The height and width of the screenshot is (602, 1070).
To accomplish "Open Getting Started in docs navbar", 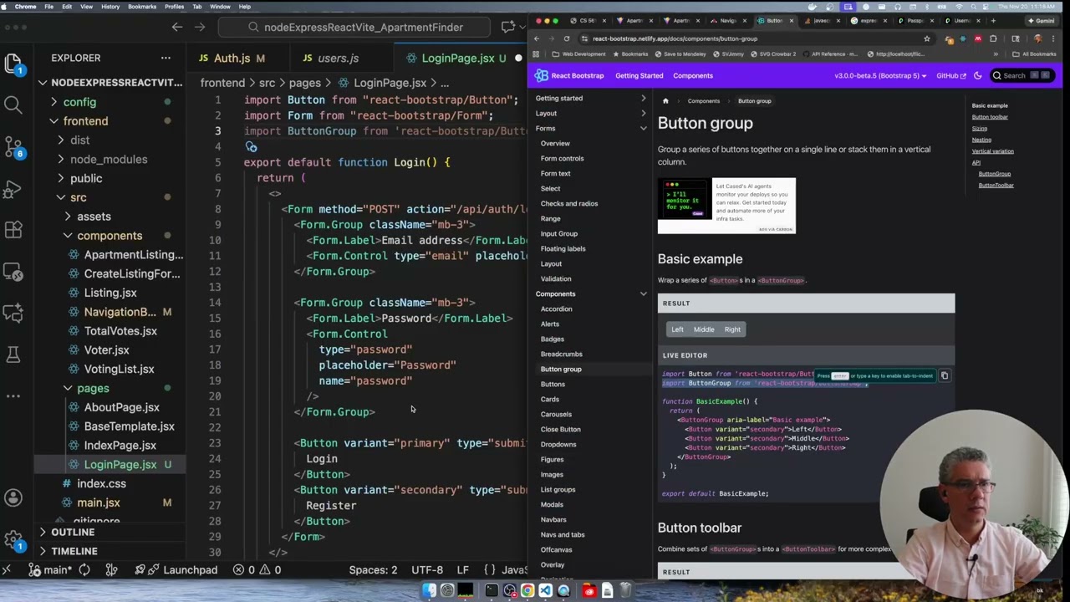I will tap(639, 76).
